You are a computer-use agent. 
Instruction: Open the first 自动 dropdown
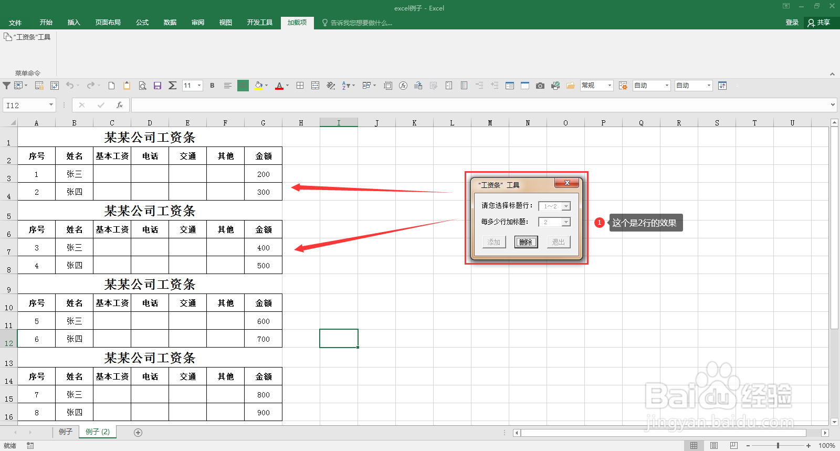click(667, 86)
